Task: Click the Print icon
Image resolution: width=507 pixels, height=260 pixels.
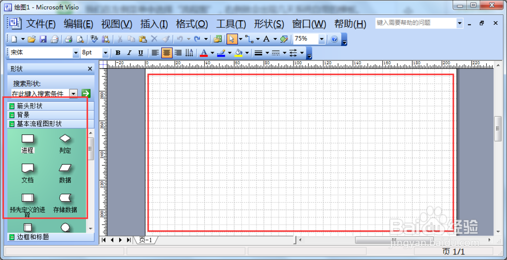Action: (68, 39)
